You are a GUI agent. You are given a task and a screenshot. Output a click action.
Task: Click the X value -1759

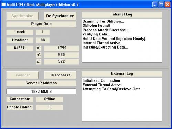pyautogui.click(x=62, y=48)
